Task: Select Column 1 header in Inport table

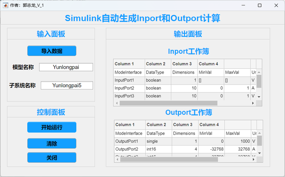Action: [x=129, y=64]
